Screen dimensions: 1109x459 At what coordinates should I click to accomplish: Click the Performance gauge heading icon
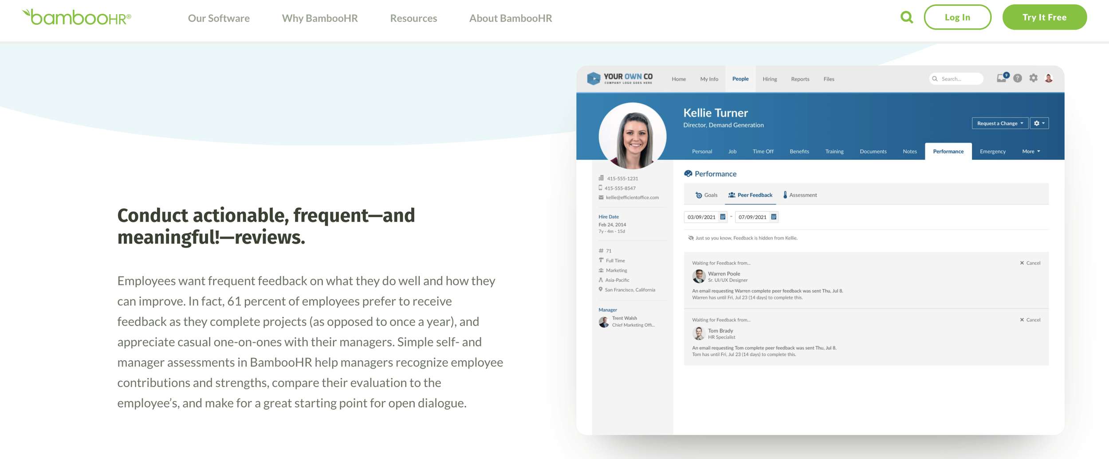point(688,174)
